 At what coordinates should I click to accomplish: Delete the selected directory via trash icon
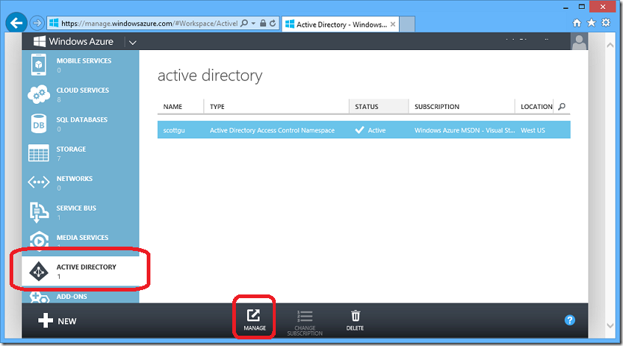click(355, 315)
